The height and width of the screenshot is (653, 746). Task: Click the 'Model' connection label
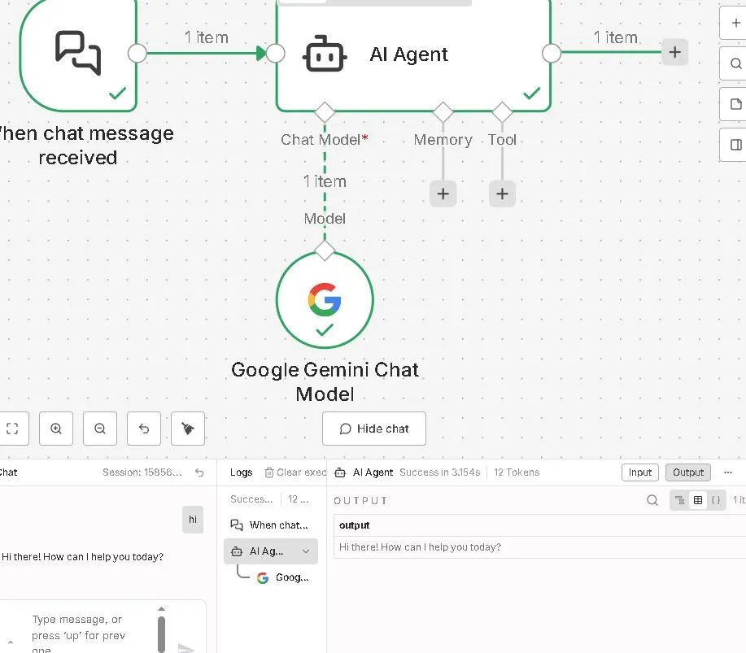click(325, 218)
